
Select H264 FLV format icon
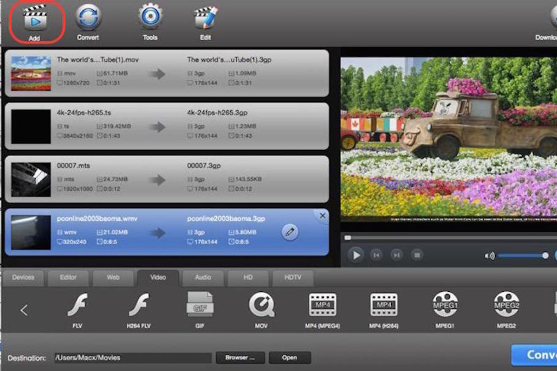[139, 305]
